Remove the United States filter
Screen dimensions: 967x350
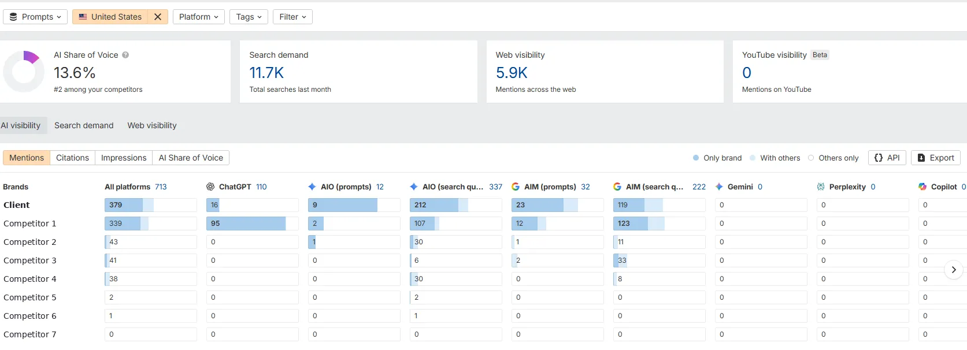click(158, 17)
